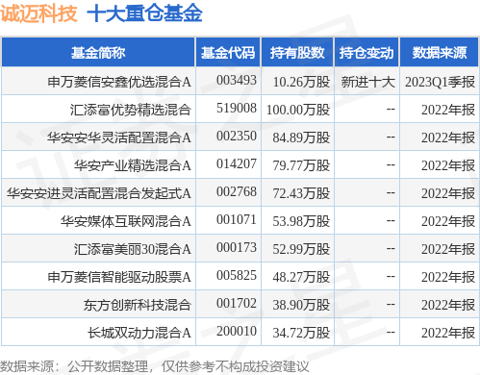This screenshot has height=375, width=480.
Task: Click the 新进十大 position change cell
Action: pyautogui.click(x=367, y=82)
